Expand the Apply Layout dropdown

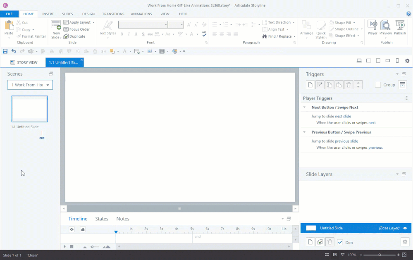[93, 22]
